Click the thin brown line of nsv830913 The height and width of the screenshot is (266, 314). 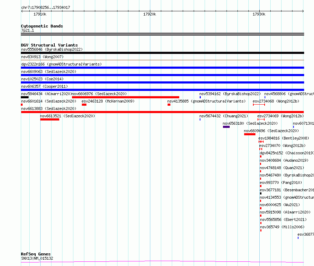tap(162, 60)
